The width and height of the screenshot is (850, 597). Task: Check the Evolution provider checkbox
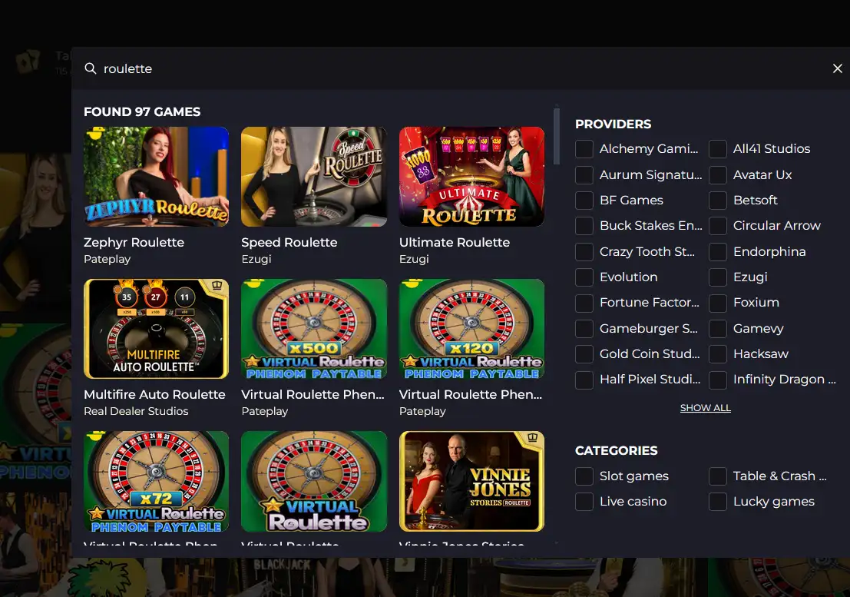point(584,277)
